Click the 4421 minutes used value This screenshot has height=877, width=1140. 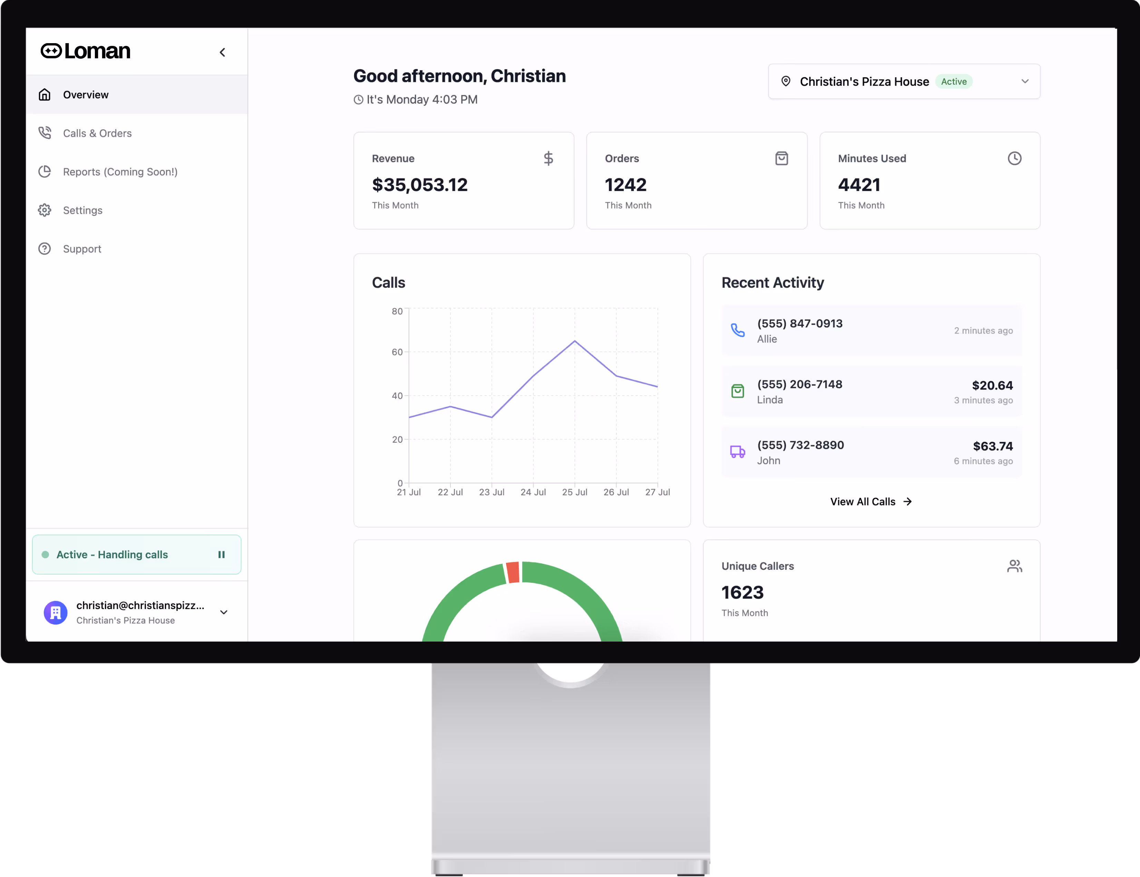859,185
